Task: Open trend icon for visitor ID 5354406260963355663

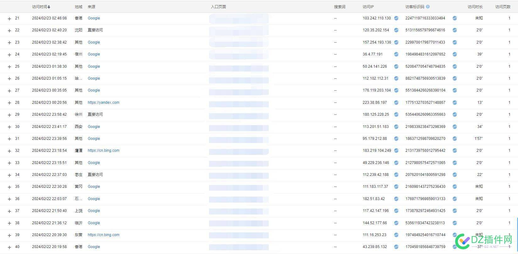Action: (x=455, y=114)
